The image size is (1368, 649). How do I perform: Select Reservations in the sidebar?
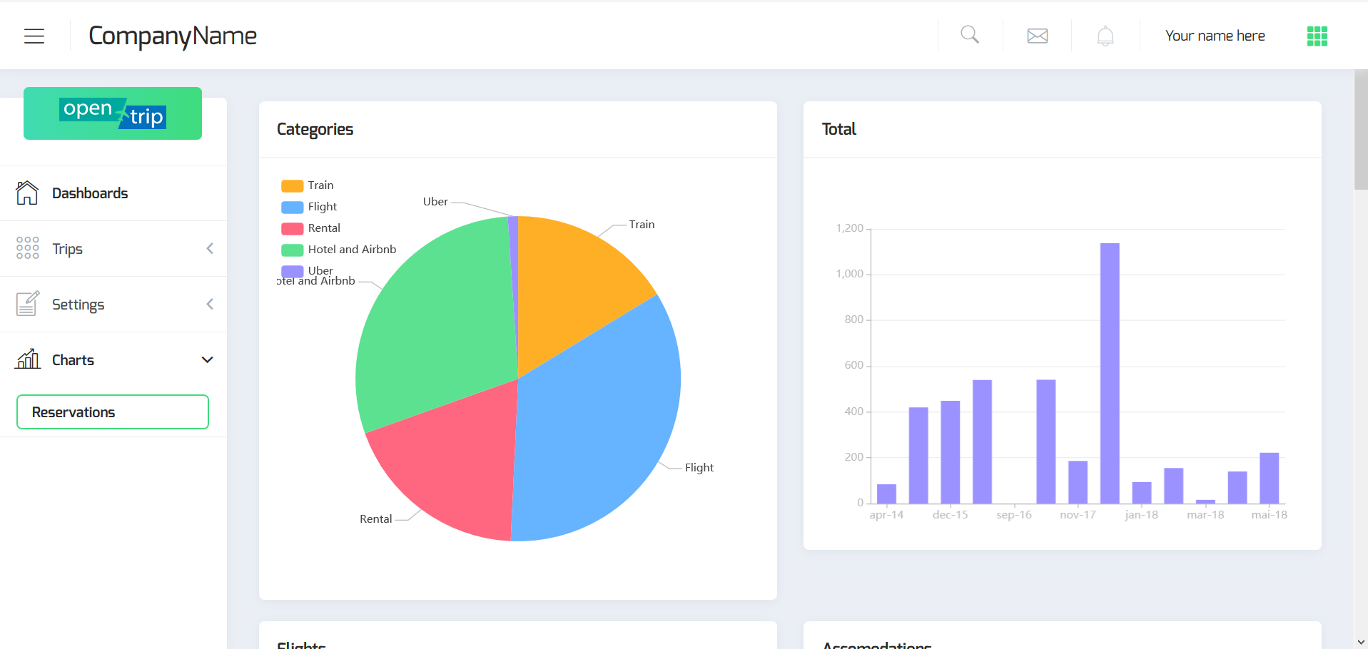(113, 412)
